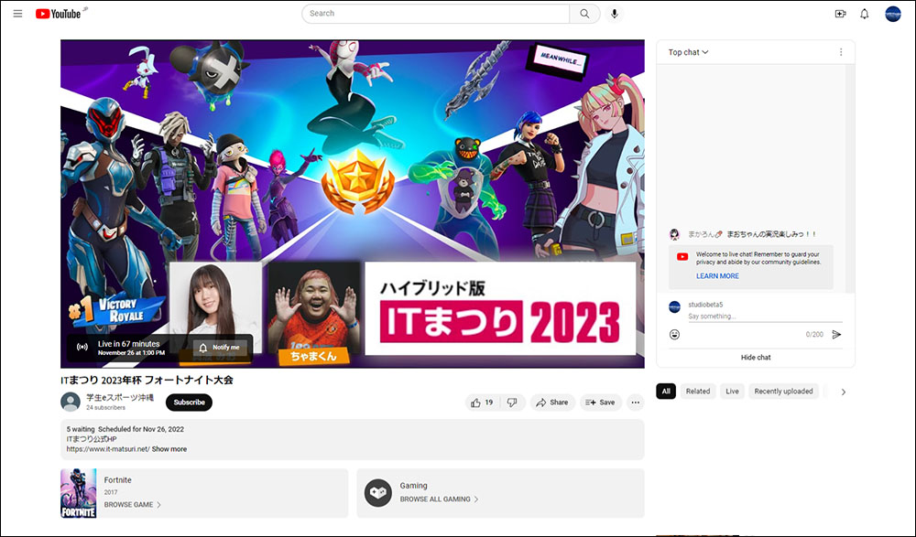The height and width of the screenshot is (537, 916).
Task: Share the video
Action: click(552, 403)
